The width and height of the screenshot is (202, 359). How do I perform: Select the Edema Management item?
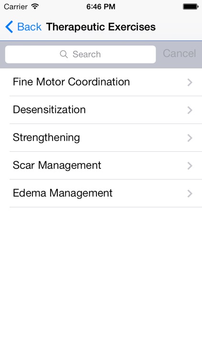[101, 193]
